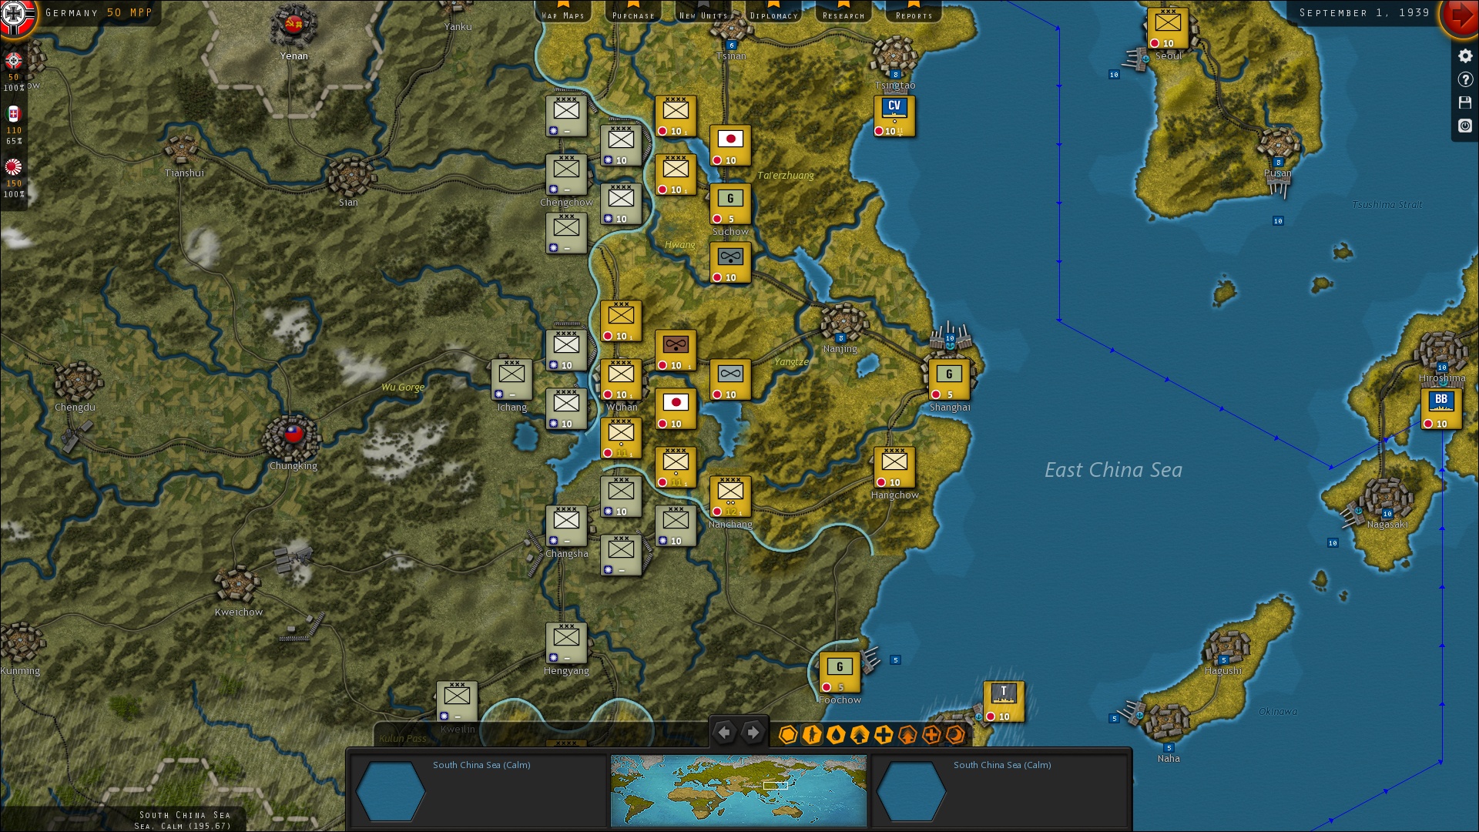Click the East China Sea label
Image resolution: width=1479 pixels, height=832 pixels.
1113,470
